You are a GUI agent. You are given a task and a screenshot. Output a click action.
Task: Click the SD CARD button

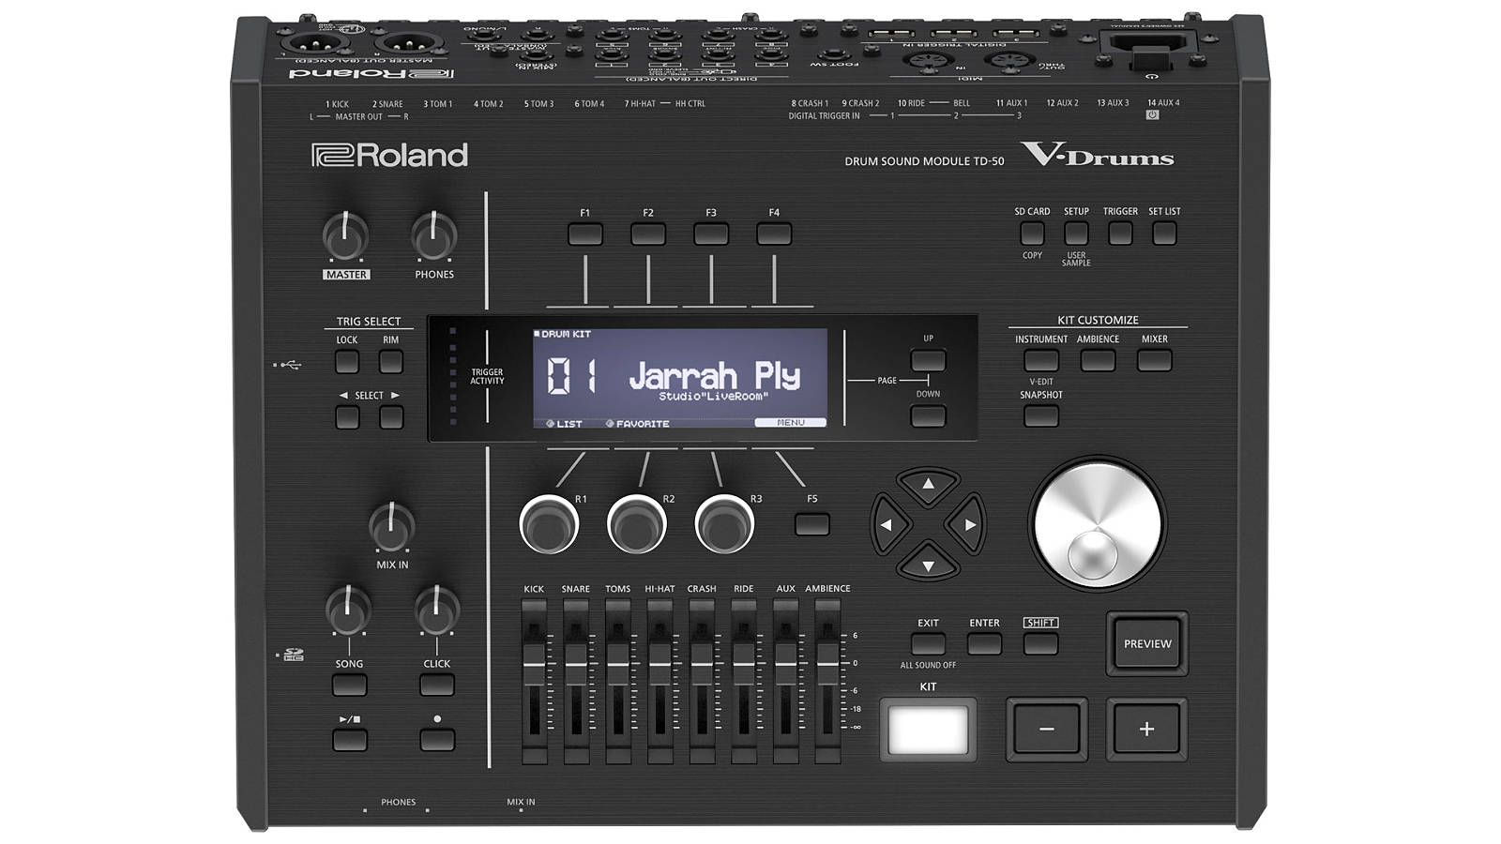1032,233
